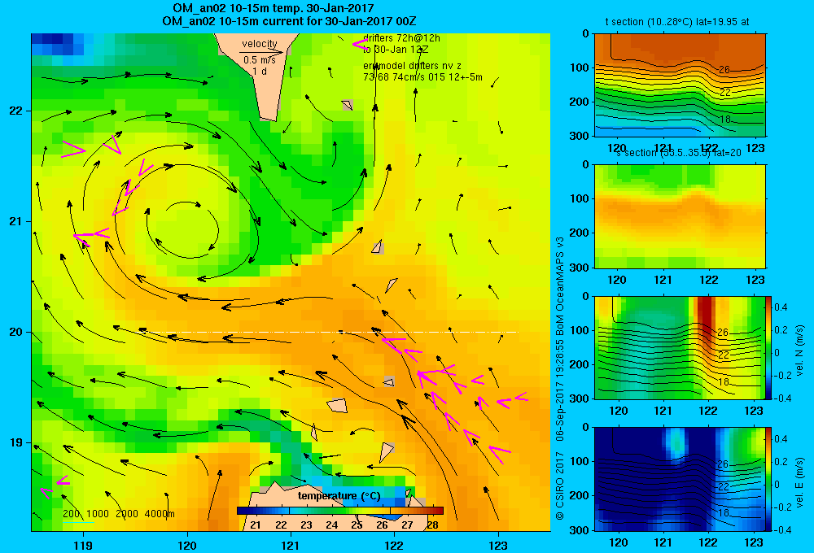The height and width of the screenshot is (553, 814).
Task: Click the '200' depth contour legend label
Action: click(71, 514)
